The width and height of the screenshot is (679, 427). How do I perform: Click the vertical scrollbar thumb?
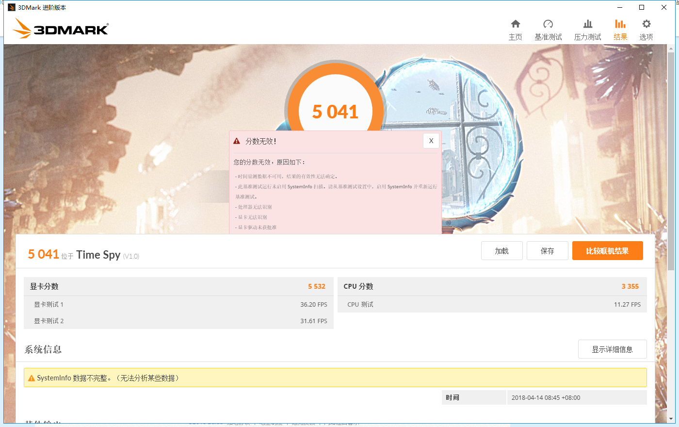point(671,161)
